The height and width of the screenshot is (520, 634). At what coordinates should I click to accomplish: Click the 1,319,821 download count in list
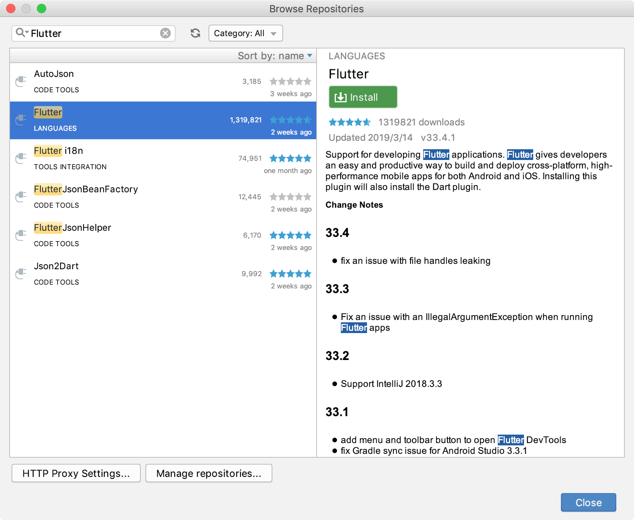pyautogui.click(x=245, y=120)
